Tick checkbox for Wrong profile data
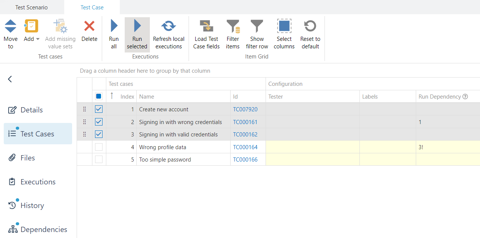The image size is (480, 238). [99, 147]
